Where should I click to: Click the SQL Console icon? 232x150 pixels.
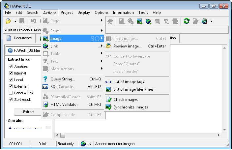(x=45, y=87)
